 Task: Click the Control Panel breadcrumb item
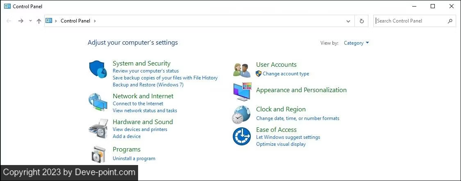75,21
